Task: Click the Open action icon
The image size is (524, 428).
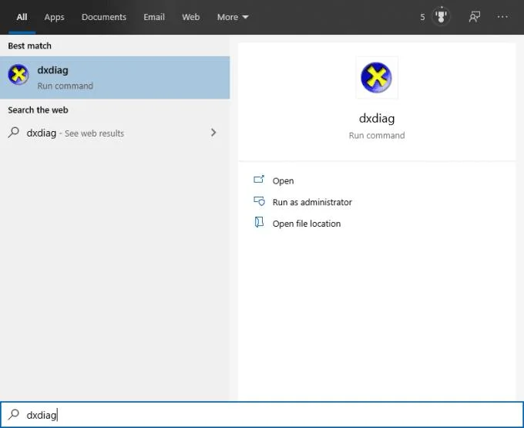Action: 259,180
